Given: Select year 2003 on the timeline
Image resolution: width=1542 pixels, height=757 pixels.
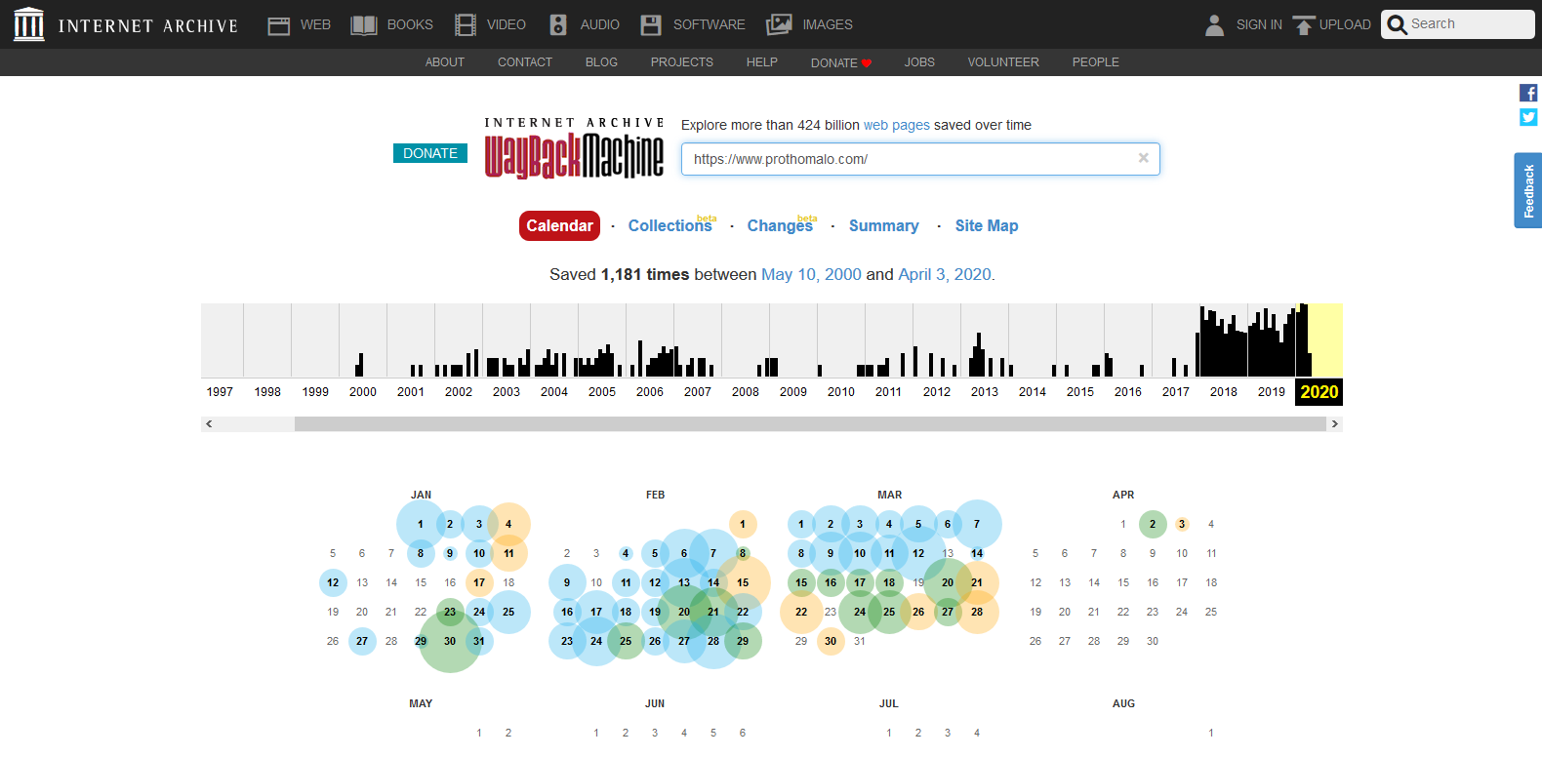Looking at the screenshot, I should 506,392.
